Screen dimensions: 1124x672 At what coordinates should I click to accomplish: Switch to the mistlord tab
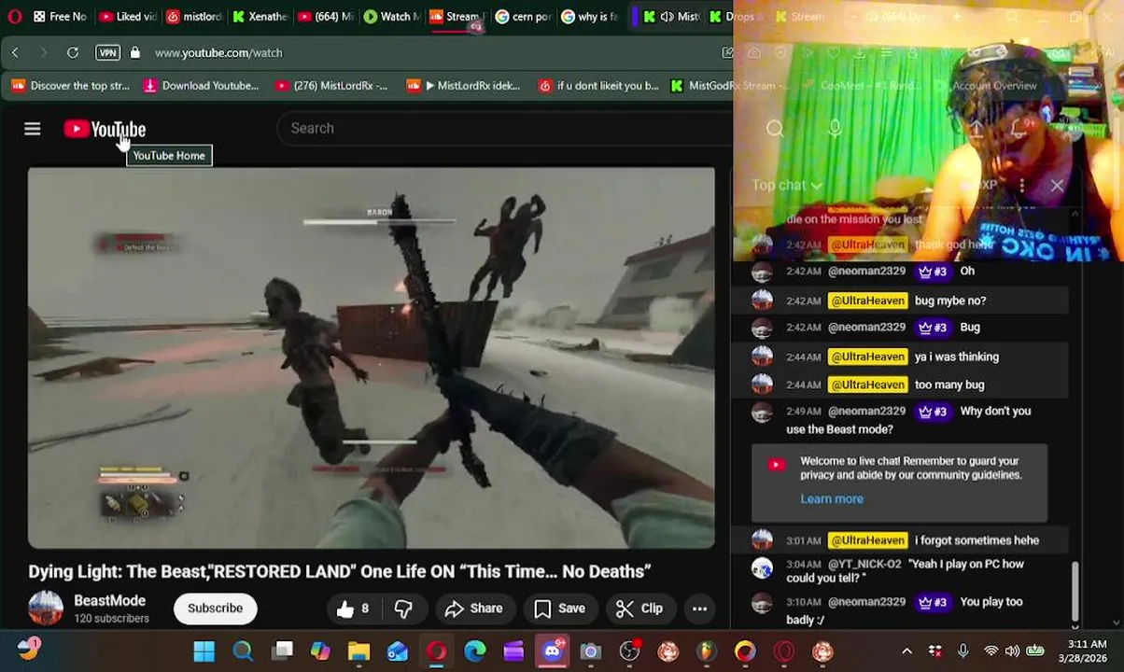194,17
